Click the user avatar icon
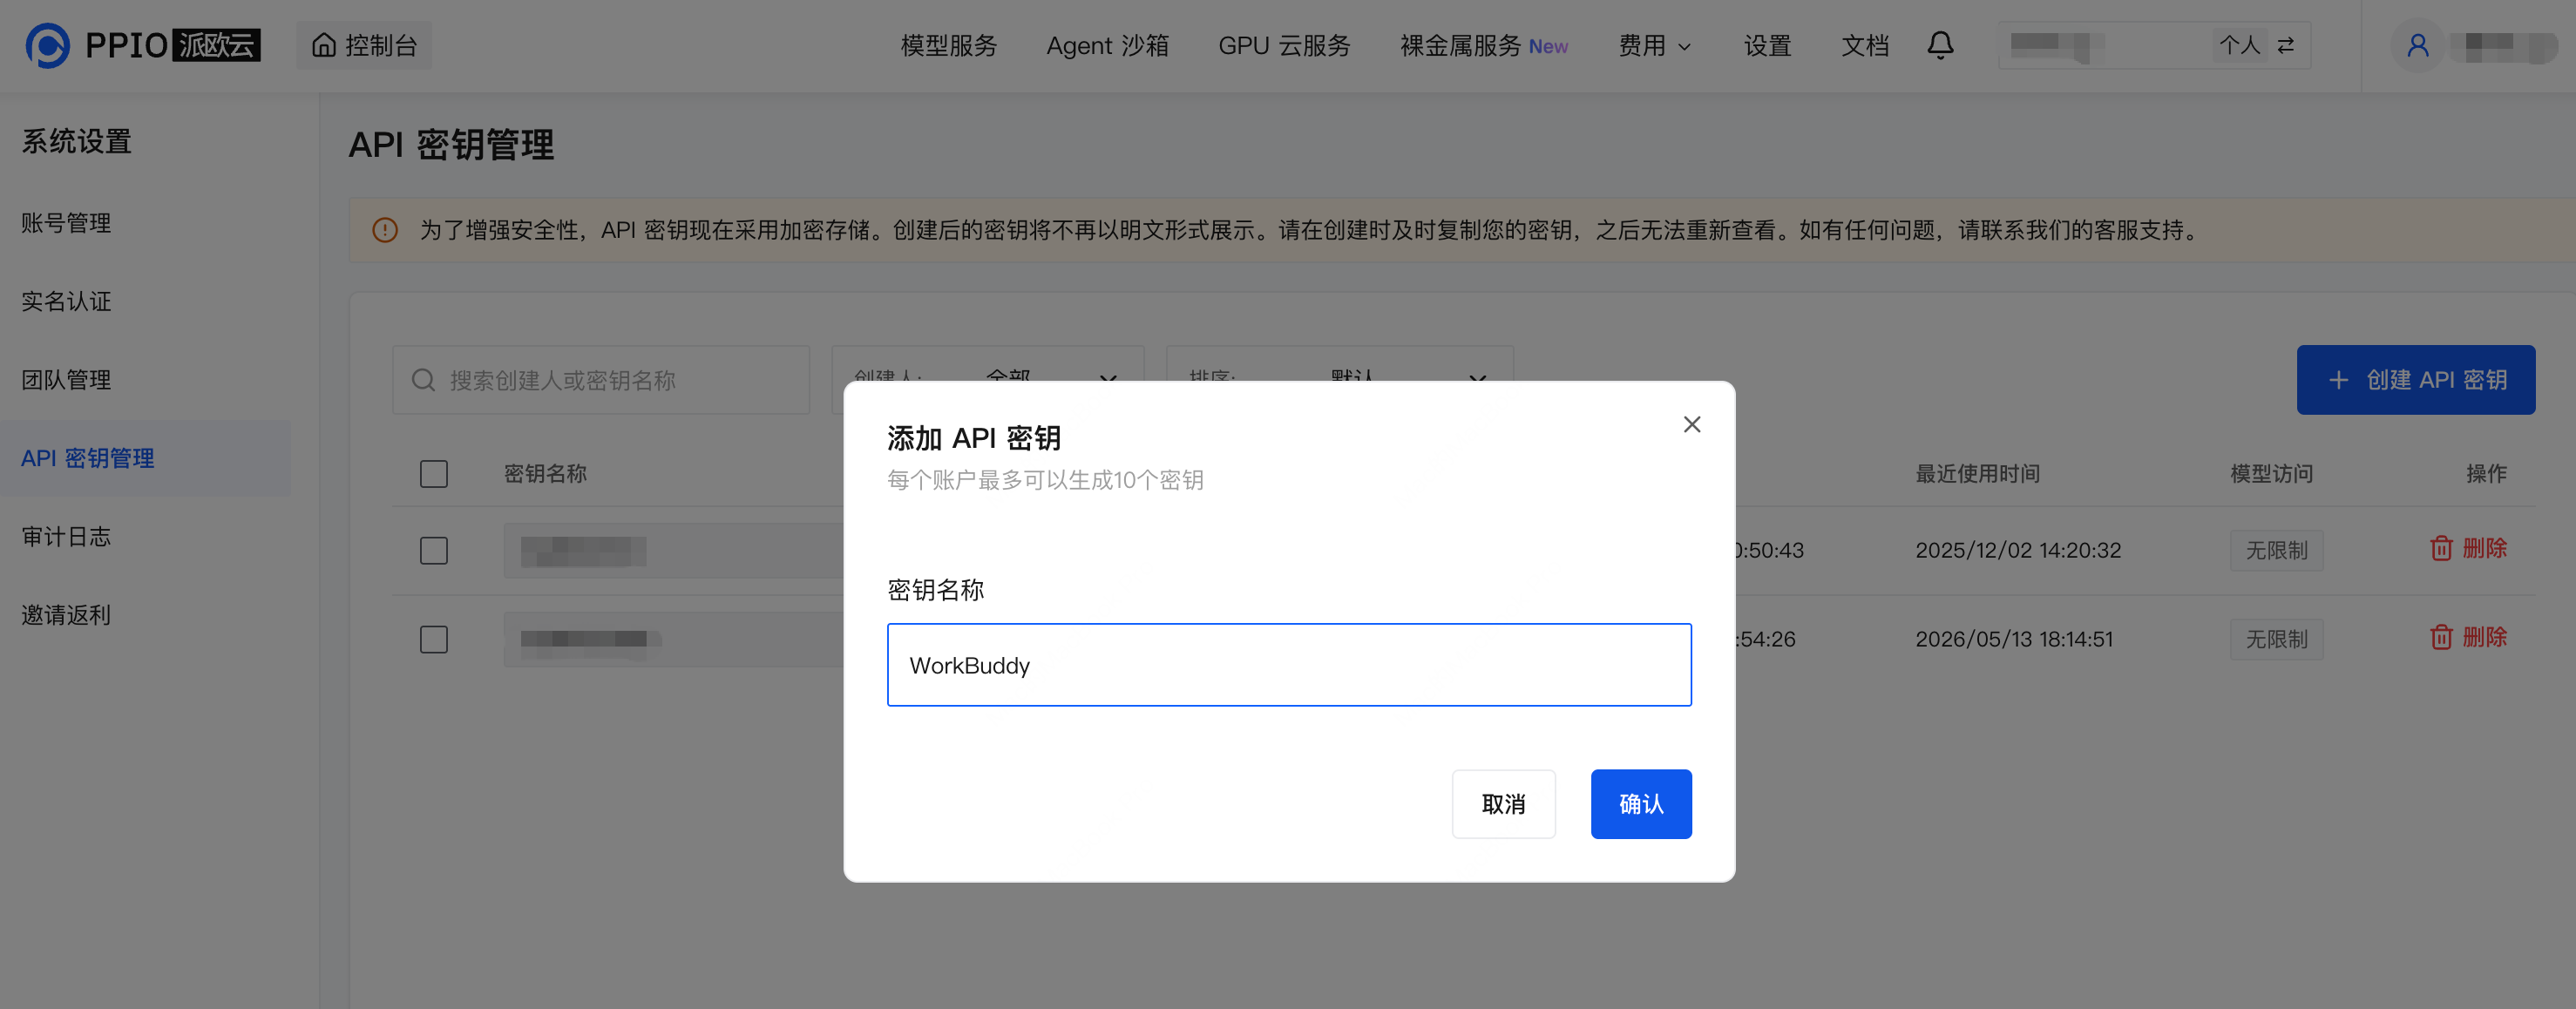Screen dimensions: 2576x1009 (x=2417, y=45)
